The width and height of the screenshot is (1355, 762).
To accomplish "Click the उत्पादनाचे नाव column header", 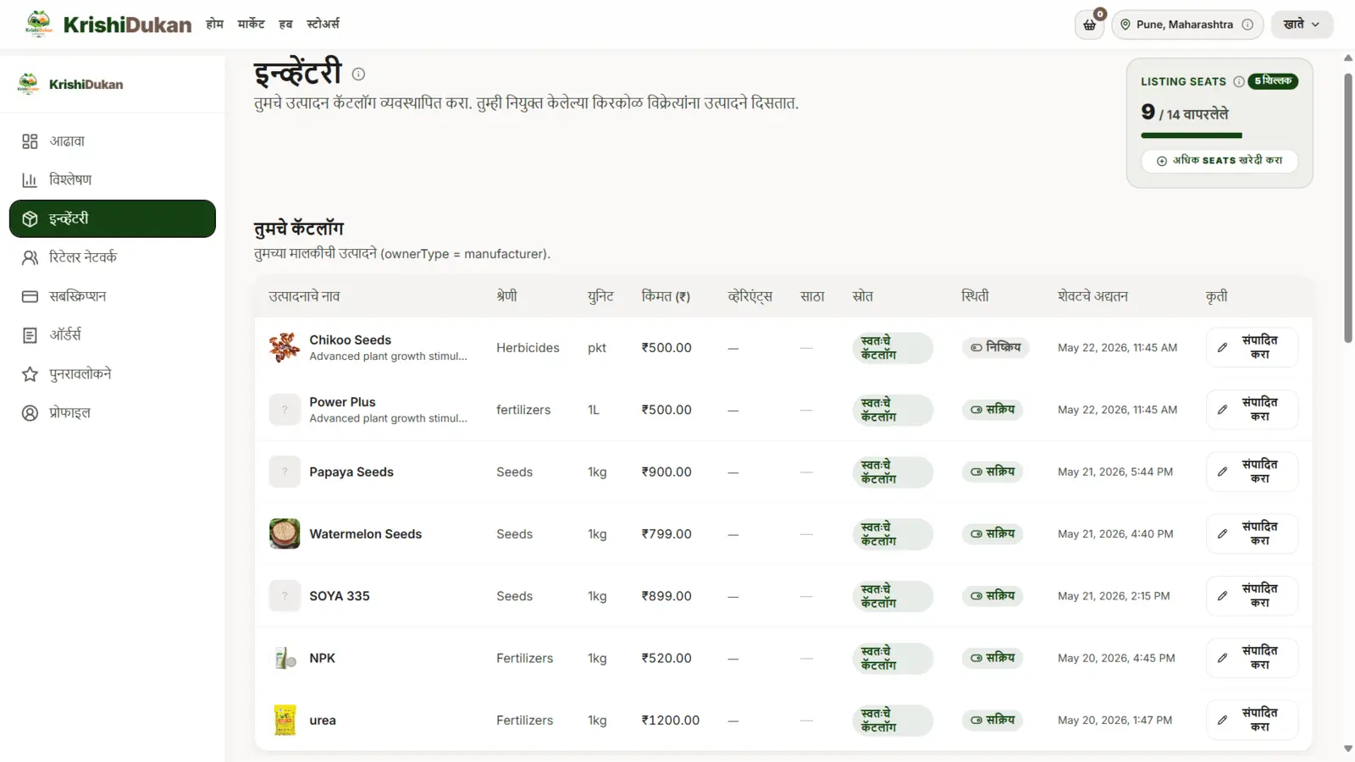I will 304,296.
